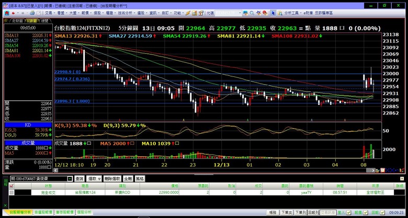
Task: Click the 下單列 button
Action: coord(300,213)
